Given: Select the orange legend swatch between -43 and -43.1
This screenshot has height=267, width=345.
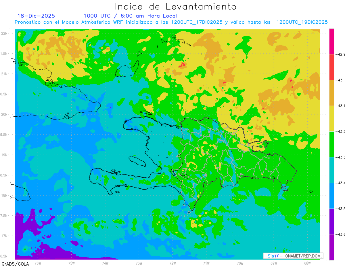Looking at the screenshot, I should (331, 93).
